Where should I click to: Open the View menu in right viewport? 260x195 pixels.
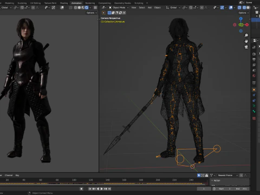coord(134,8)
